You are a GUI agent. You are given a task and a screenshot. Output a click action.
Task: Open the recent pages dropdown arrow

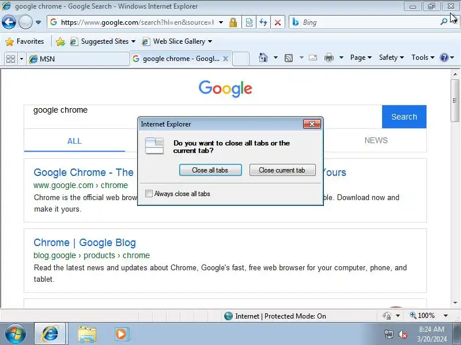coord(38,22)
